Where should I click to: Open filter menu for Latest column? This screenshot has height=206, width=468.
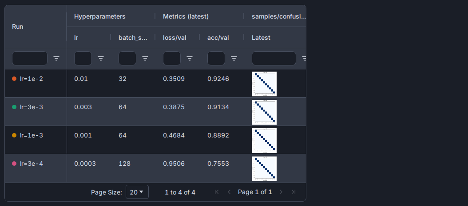click(x=304, y=58)
